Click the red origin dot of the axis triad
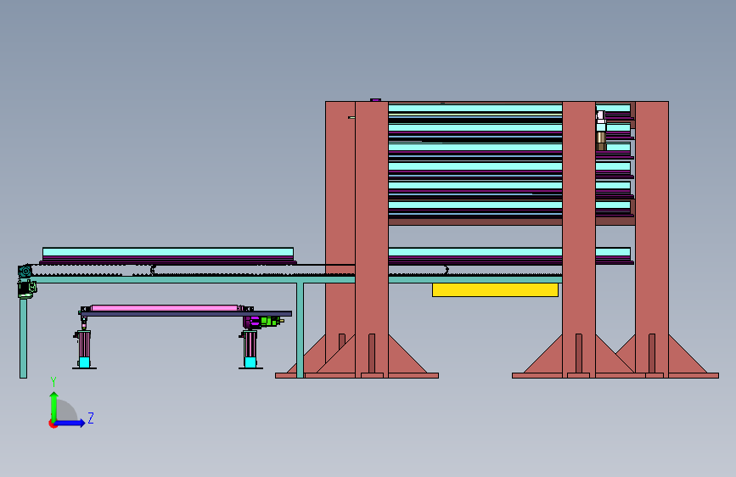 click(x=53, y=424)
